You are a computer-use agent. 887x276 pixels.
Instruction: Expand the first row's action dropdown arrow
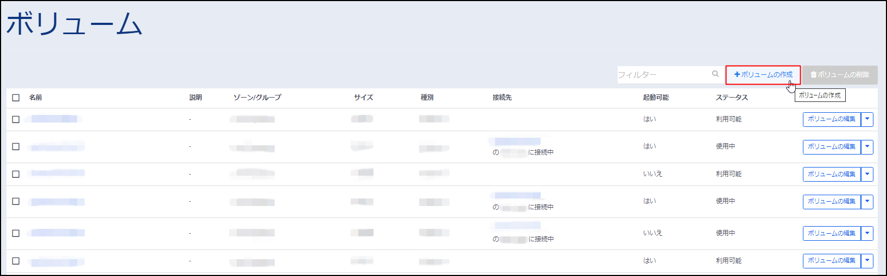tap(867, 119)
